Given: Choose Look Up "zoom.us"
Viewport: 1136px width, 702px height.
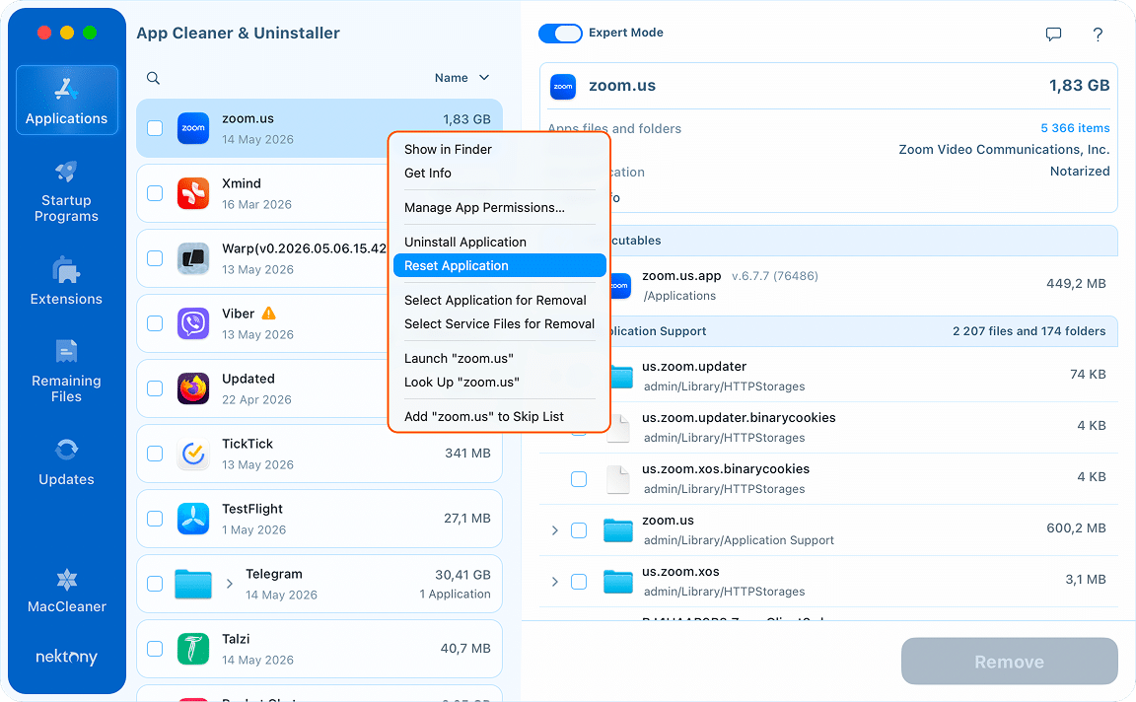Looking at the screenshot, I should point(499,383).
